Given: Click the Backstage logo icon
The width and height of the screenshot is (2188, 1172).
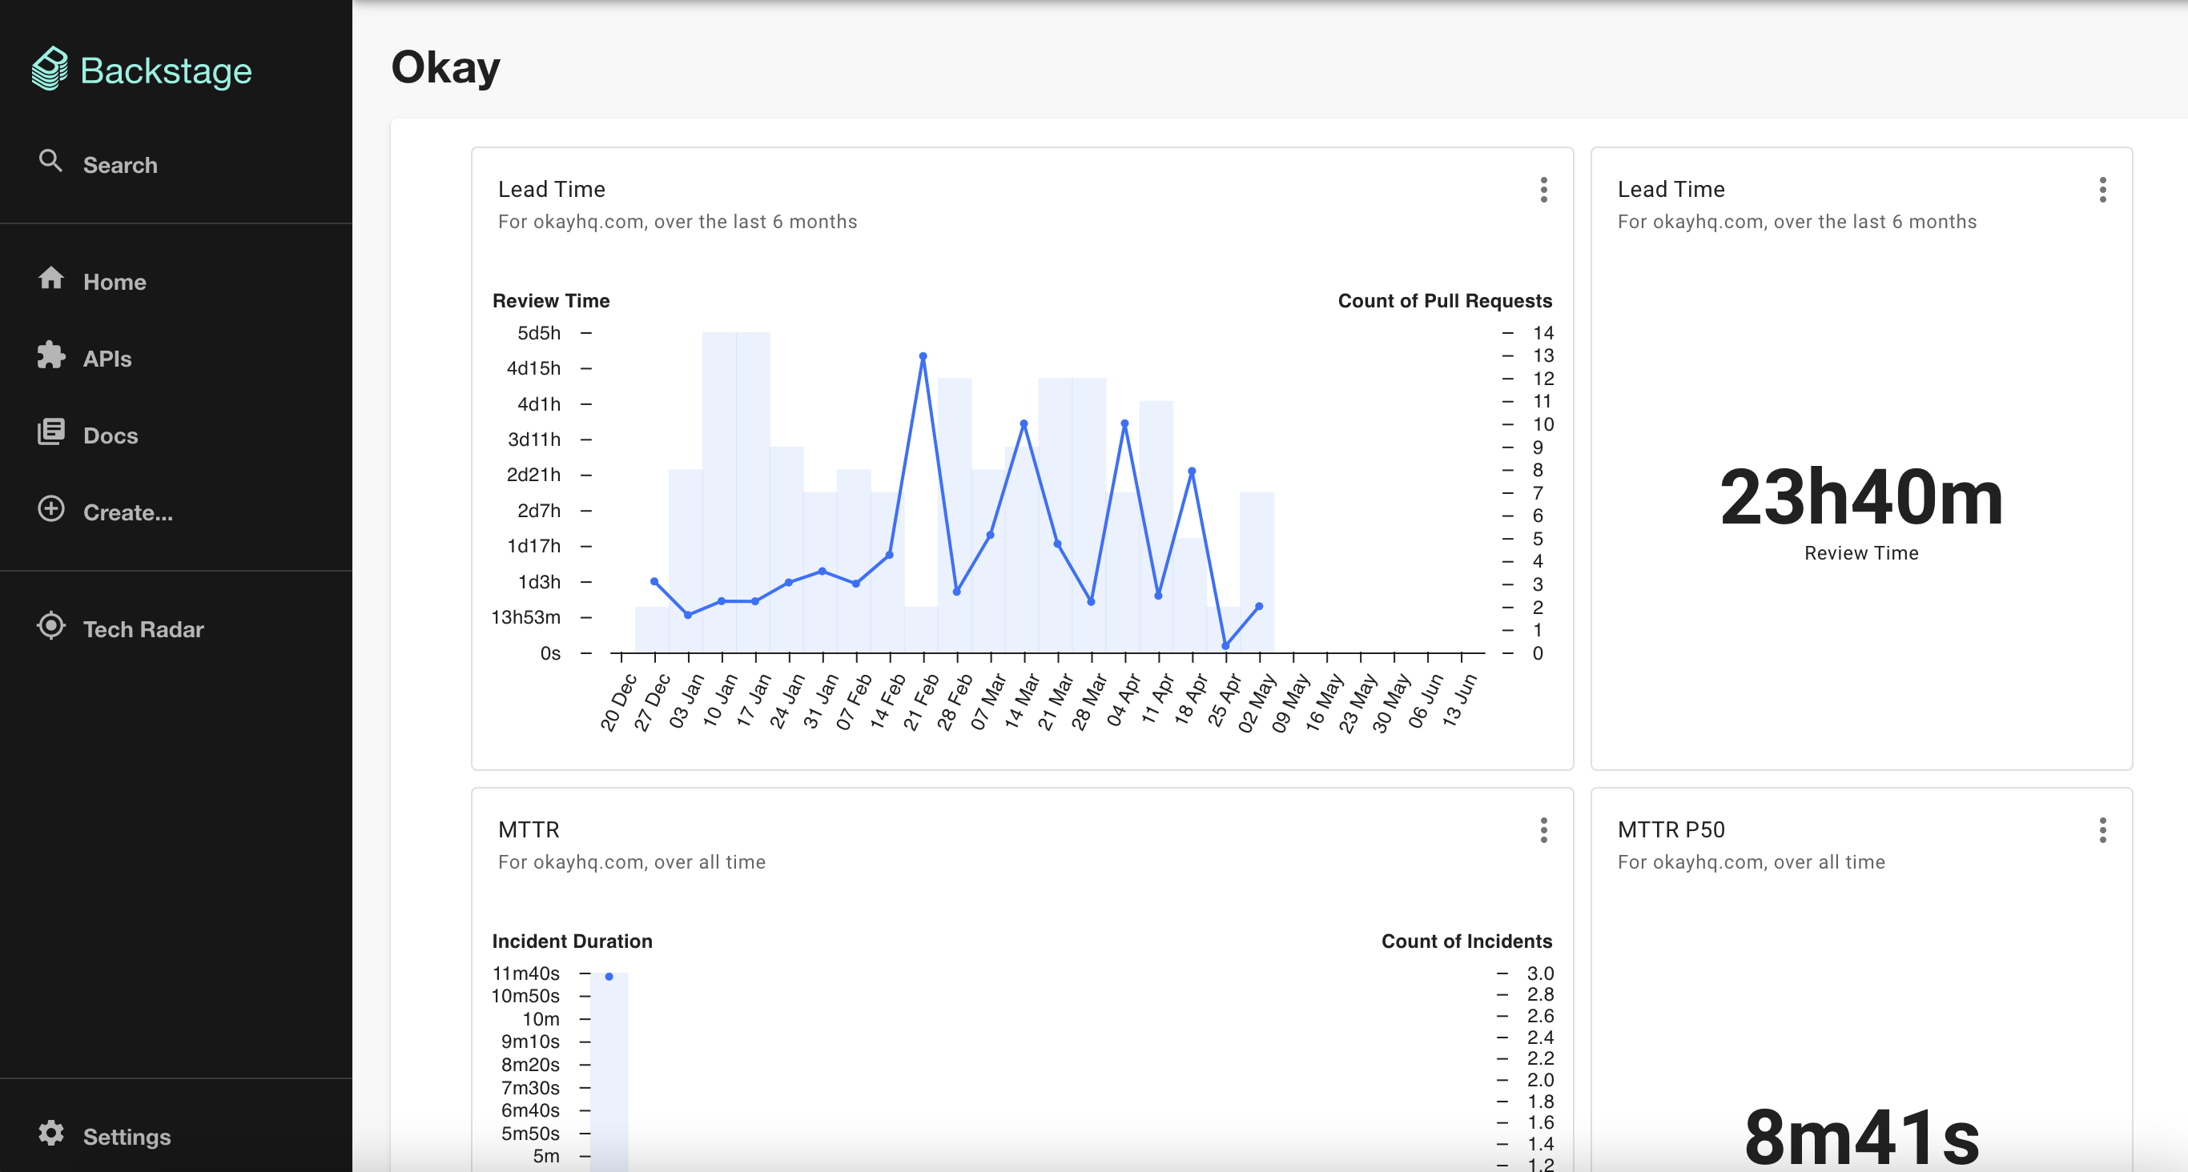Looking at the screenshot, I should pos(50,68).
